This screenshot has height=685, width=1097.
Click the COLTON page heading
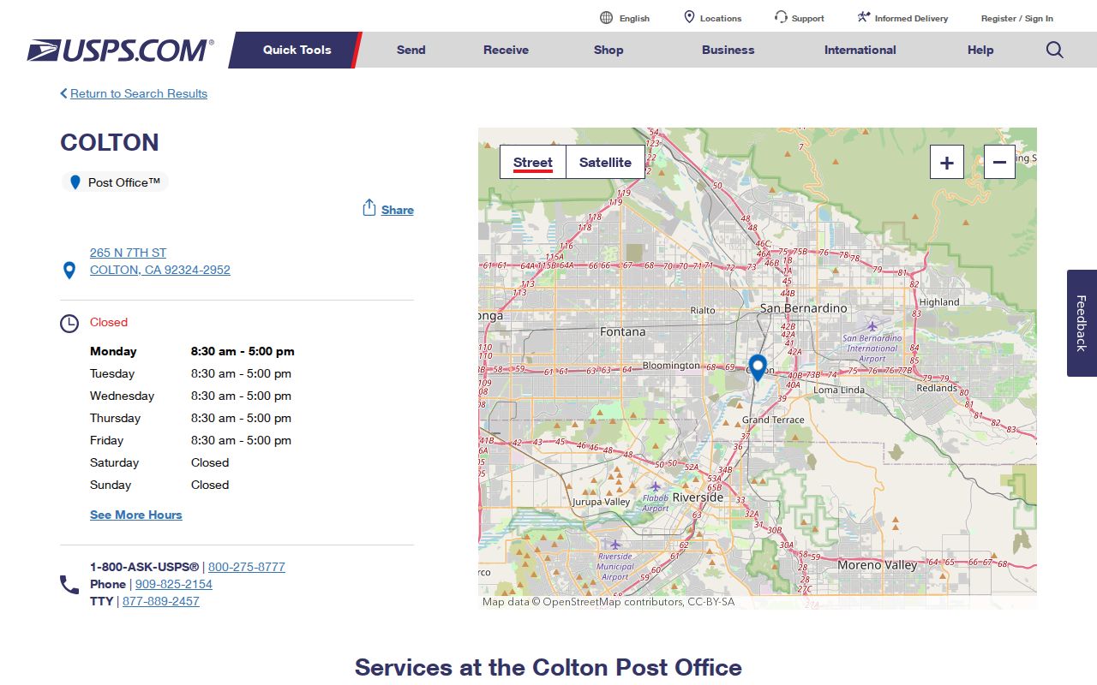(x=110, y=142)
